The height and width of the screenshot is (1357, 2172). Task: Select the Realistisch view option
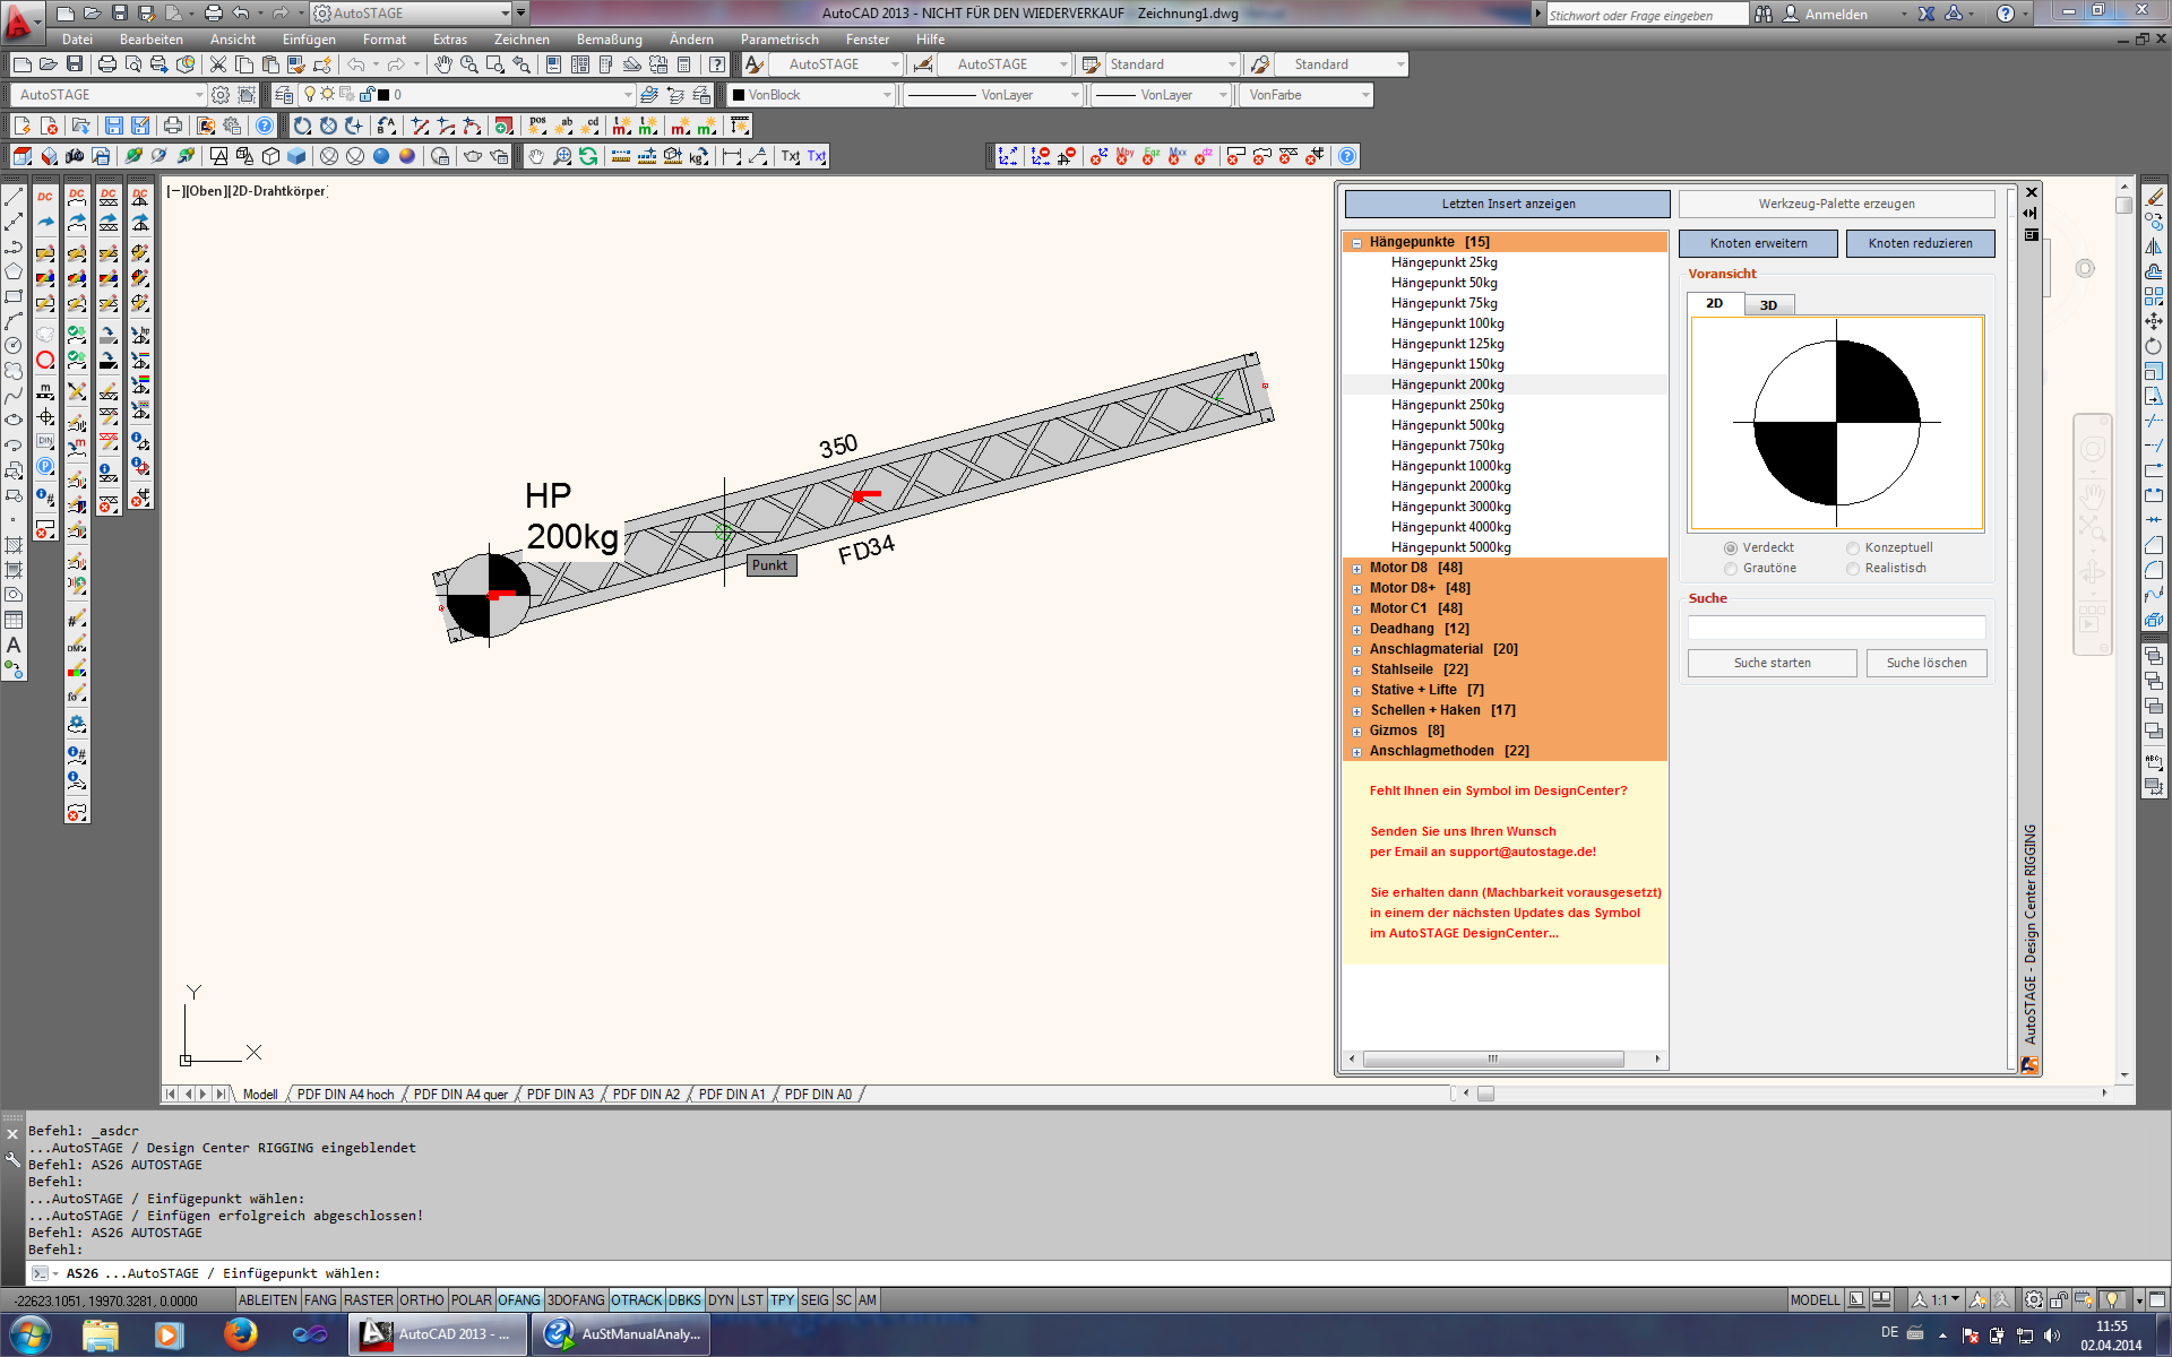click(1852, 568)
